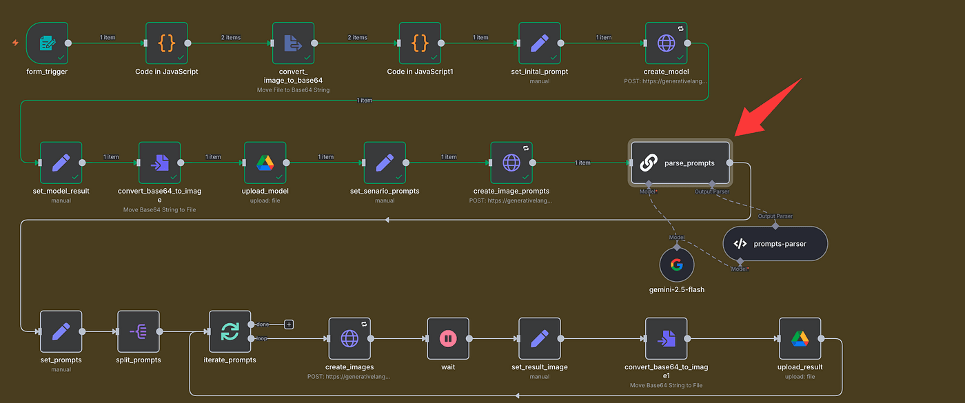Screen dimensions: 965x403
Task: Click plus button on iterate_prompts done output
Action: 289,324
